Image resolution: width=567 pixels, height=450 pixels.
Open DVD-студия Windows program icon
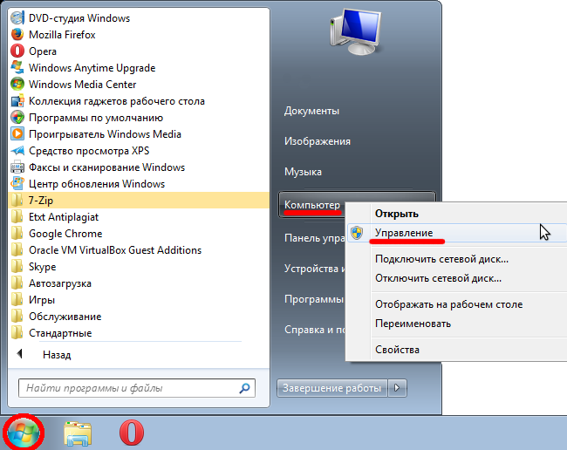click(17, 18)
